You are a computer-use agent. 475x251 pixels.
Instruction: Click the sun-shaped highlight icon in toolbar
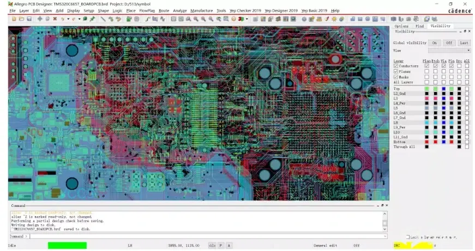[334, 19]
